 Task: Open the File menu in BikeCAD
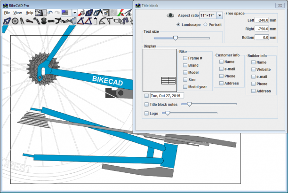coord(7,13)
